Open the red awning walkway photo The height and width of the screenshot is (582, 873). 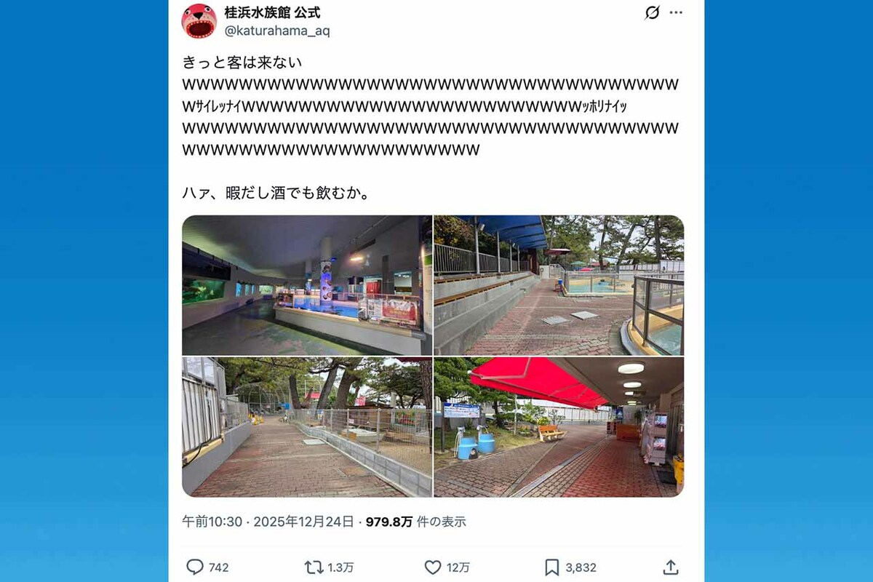(x=559, y=427)
